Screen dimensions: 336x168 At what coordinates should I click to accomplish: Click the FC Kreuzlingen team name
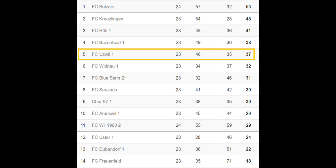pos(108,19)
